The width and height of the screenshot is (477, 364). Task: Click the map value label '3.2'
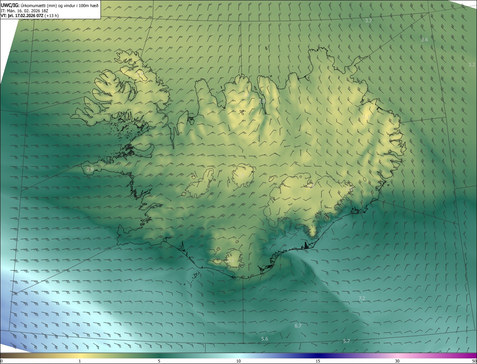point(472,65)
